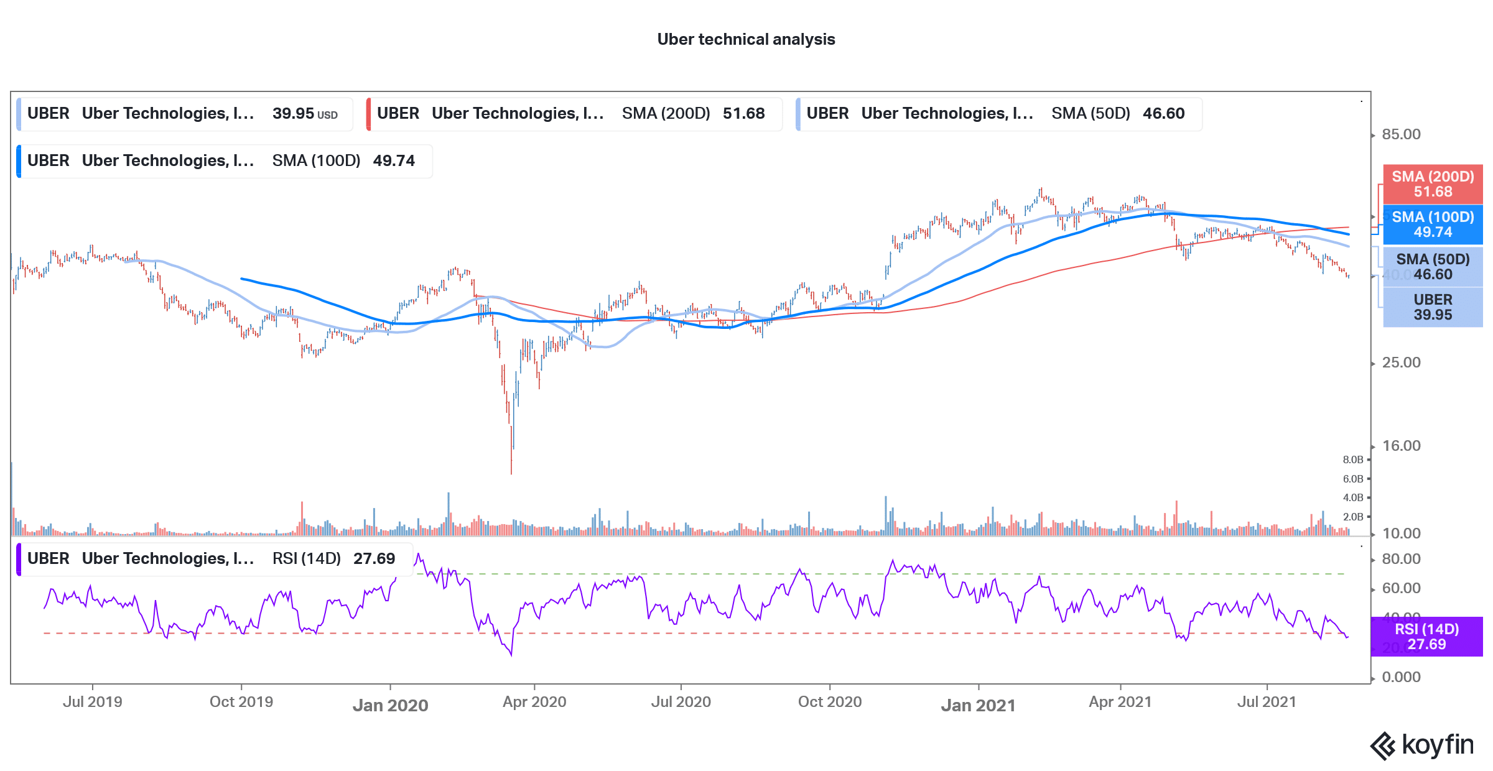Click the 8.0B volume axis label
1493x771 pixels.
point(1352,460)
